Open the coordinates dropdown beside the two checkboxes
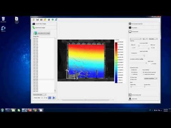This screenshot has height=128, width=171. pos(151,79)
